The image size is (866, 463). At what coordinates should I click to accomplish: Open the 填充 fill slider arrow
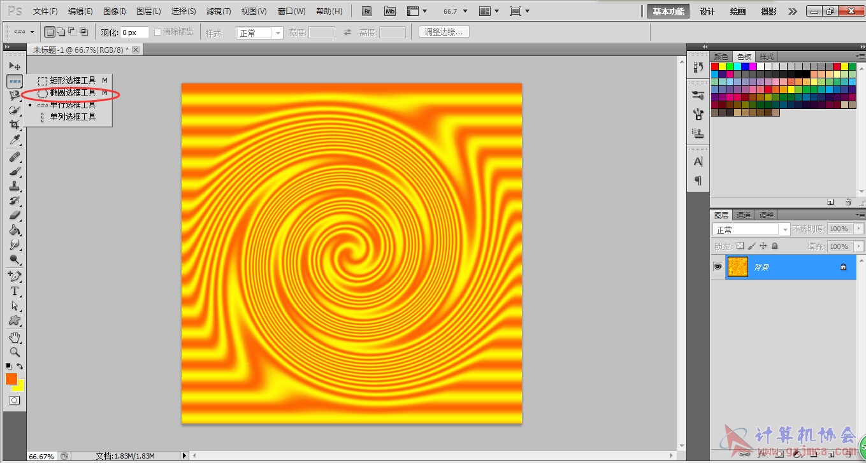click(x=860, y=246)
